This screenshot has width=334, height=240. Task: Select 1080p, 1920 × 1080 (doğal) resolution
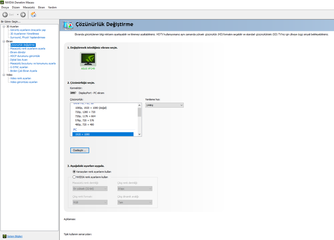[91, 108]
